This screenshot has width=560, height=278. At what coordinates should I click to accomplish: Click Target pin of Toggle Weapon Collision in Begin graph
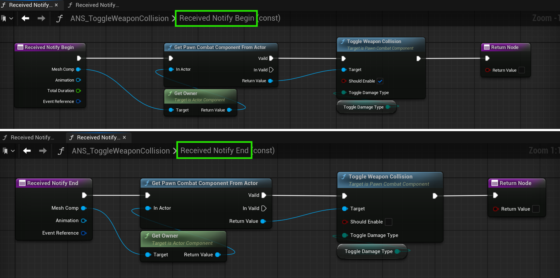[344, 69]
